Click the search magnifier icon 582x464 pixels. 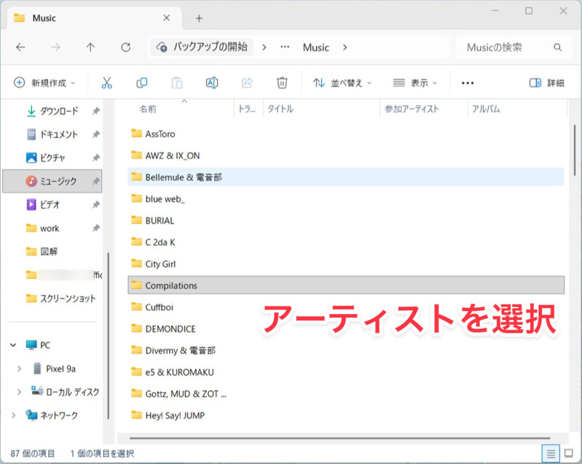click(558, 47)
